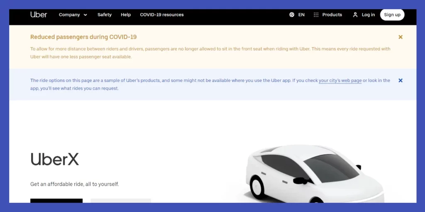
Task: Click the UberX heading
Action: coord(55,159)
